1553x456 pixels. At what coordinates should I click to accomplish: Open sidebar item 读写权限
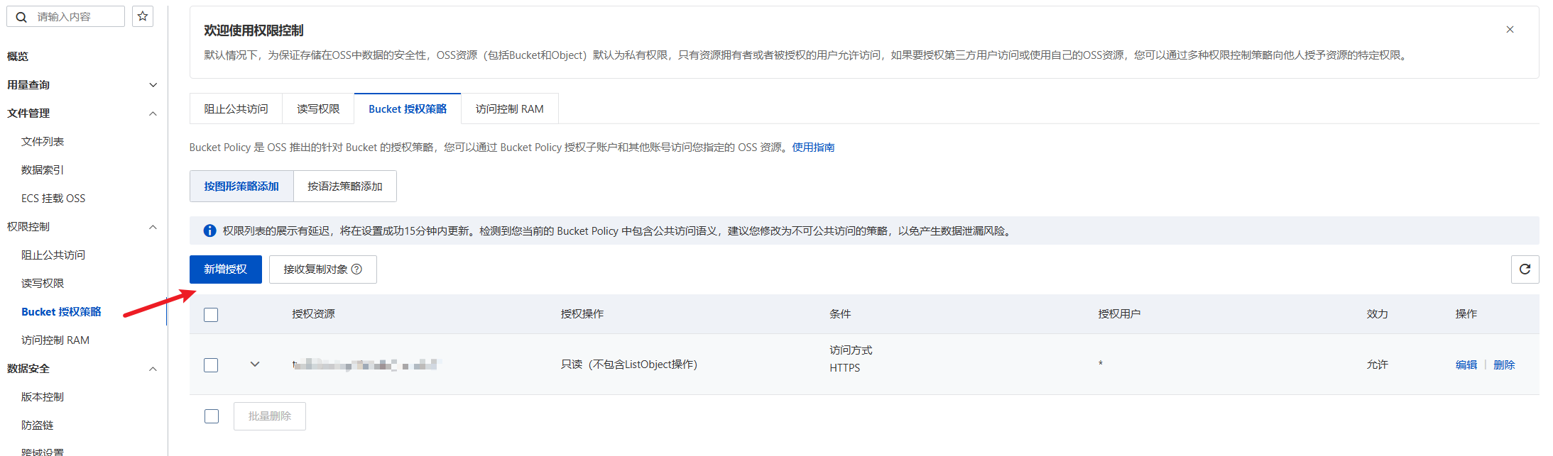[x=43, y=284]
